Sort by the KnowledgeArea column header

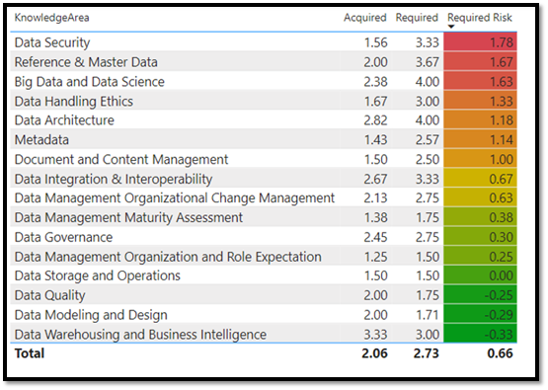51,18
